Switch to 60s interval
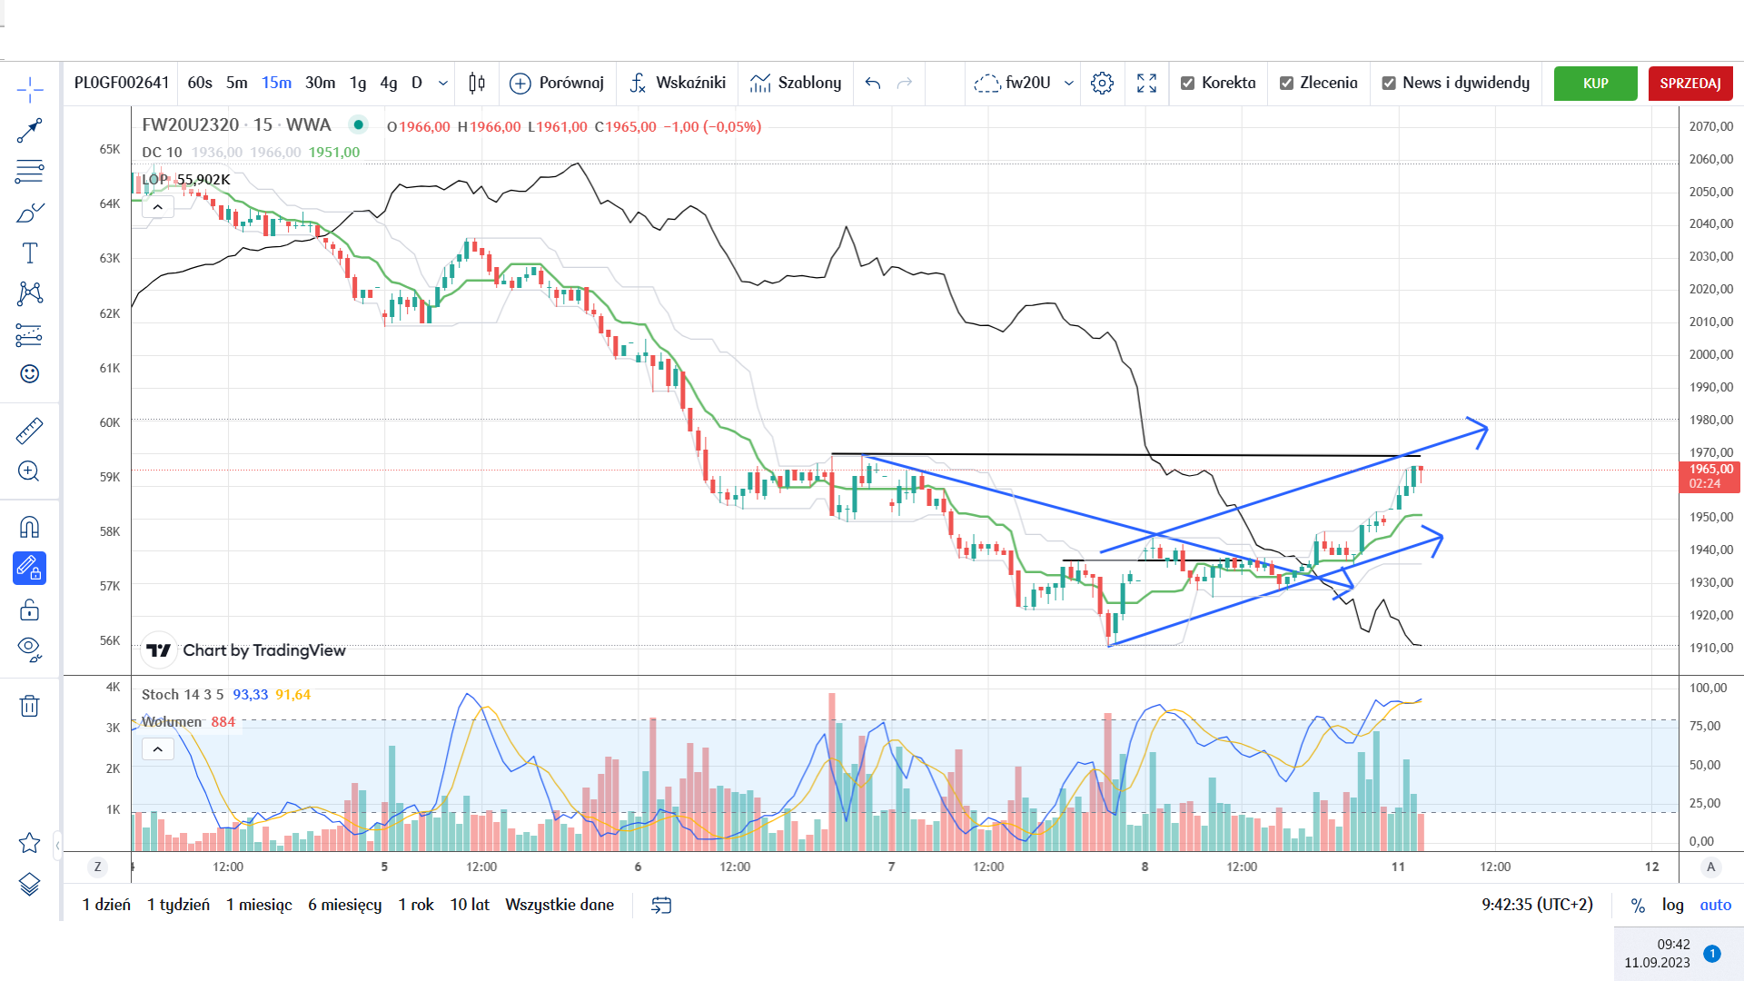 (x=200, y=83)
